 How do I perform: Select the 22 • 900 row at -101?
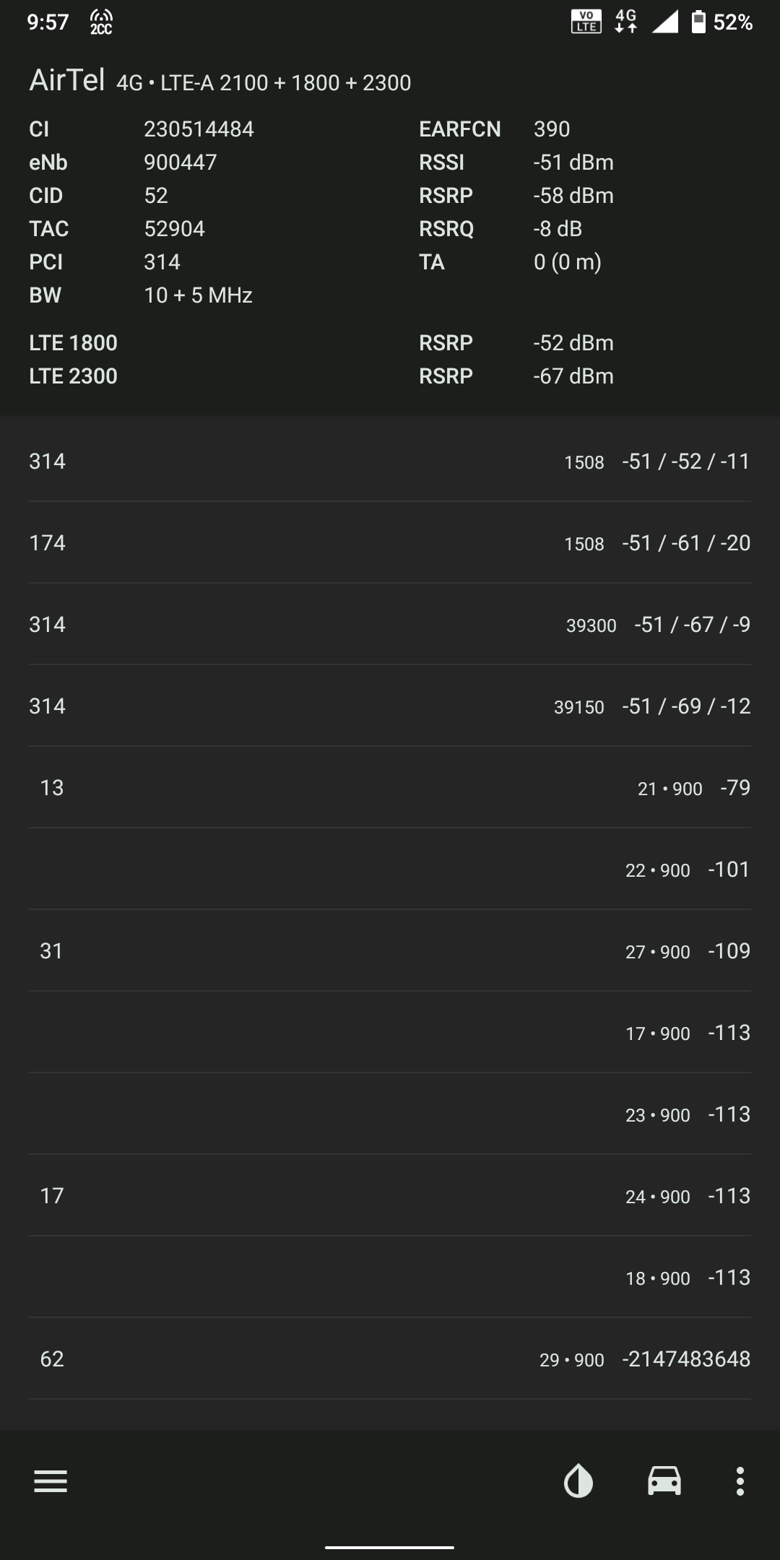point(390,869)
